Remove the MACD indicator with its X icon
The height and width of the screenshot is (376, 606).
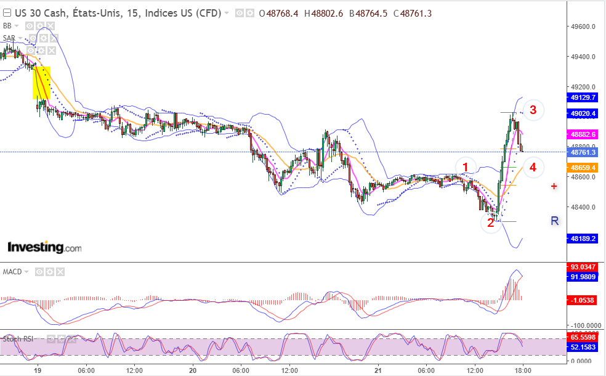[60, 272]
